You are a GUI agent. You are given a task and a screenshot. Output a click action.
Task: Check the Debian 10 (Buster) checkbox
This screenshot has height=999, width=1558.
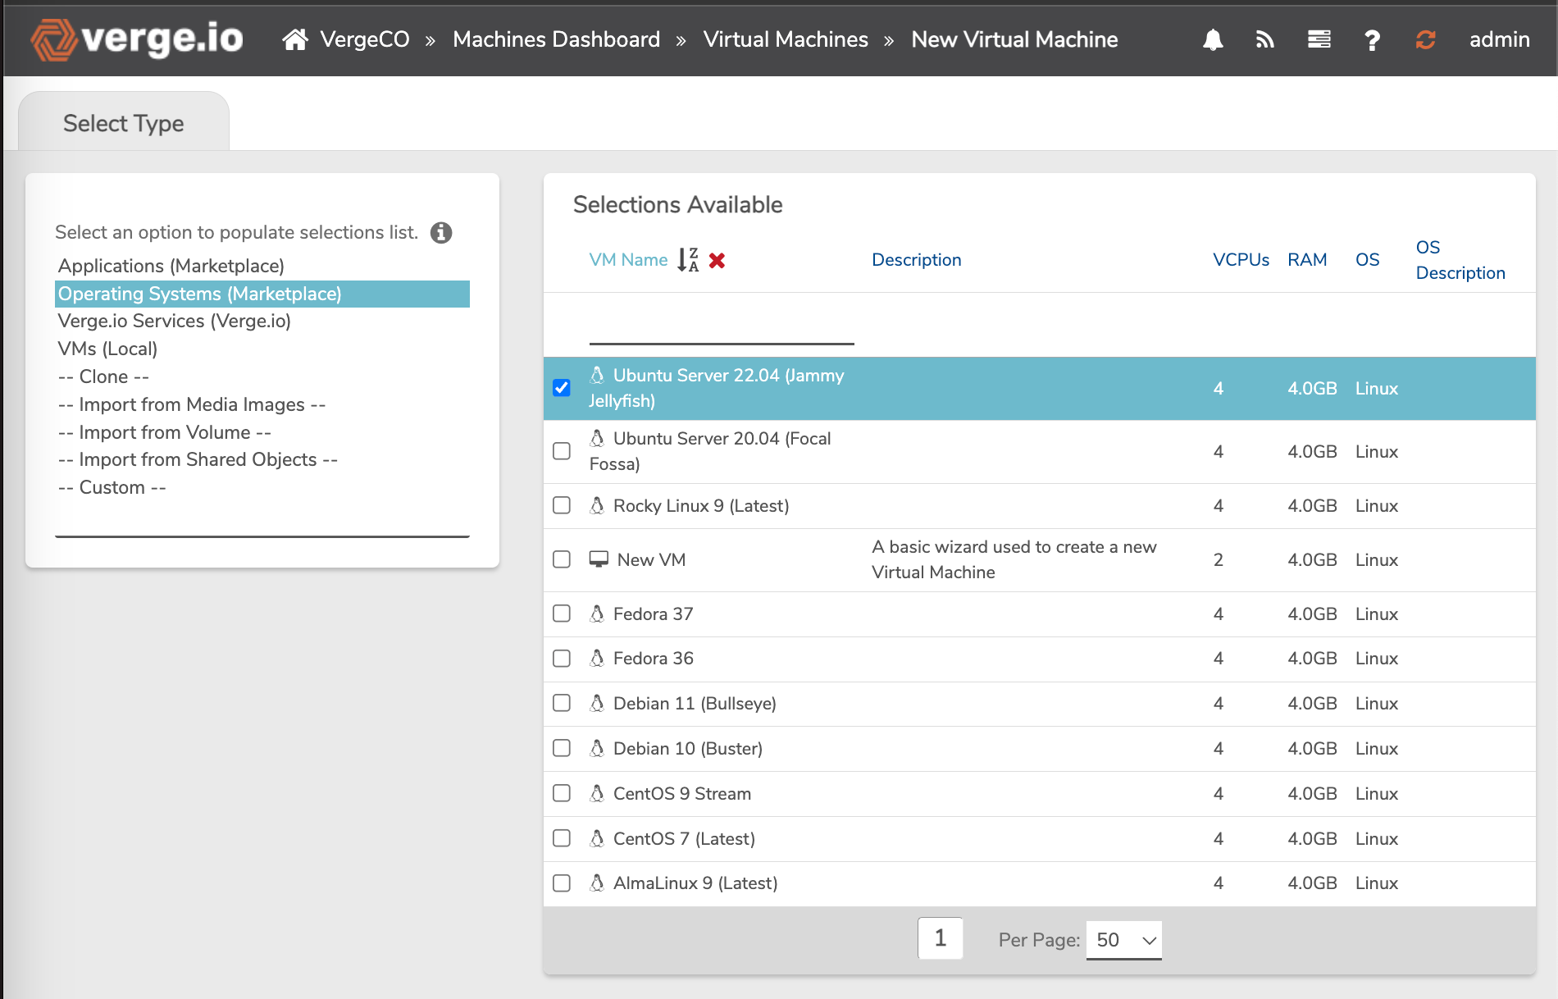coord(562,748)
